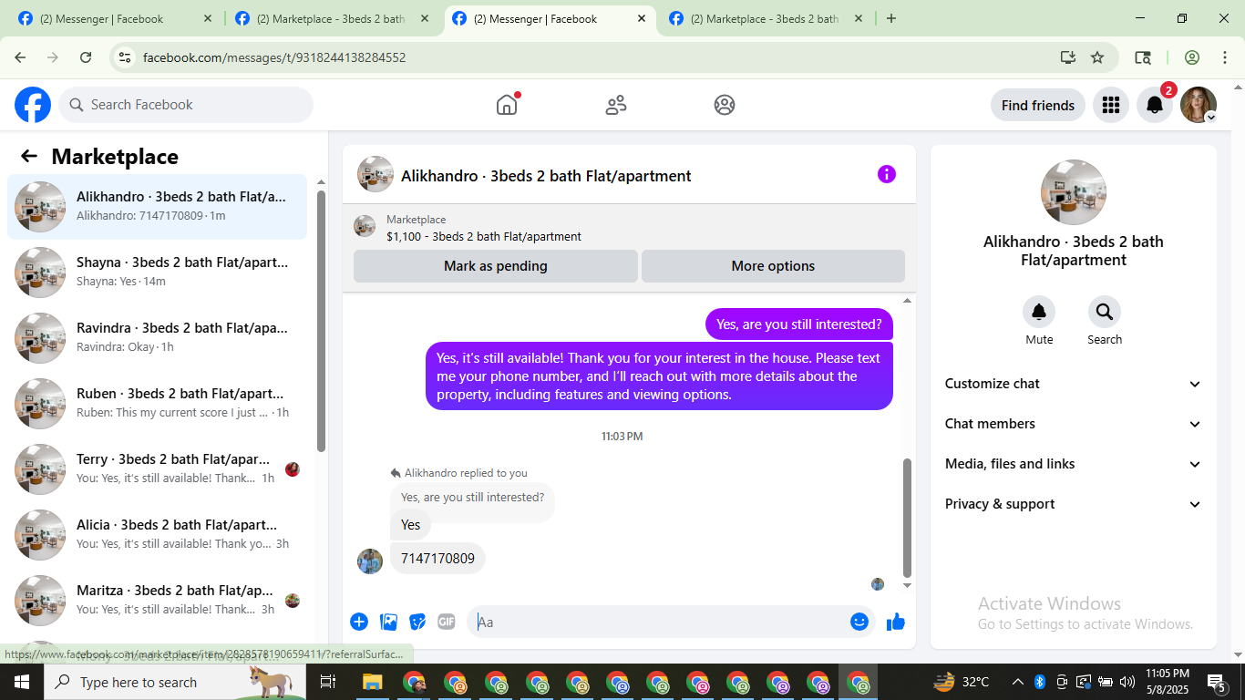Click the address bar URL
1245x700 pixels.
[274, 57]
